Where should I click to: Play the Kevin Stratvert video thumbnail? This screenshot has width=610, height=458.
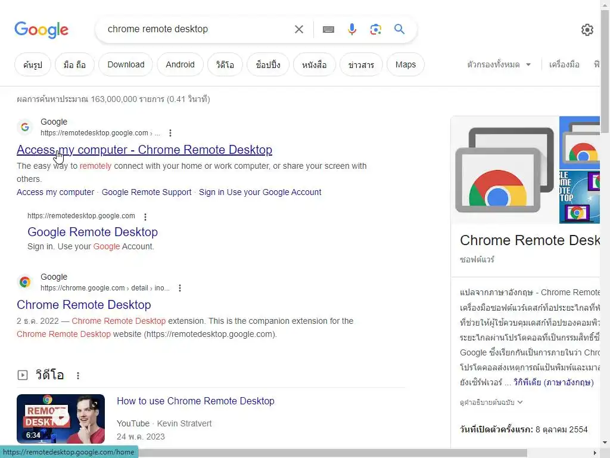click(61, 419)
